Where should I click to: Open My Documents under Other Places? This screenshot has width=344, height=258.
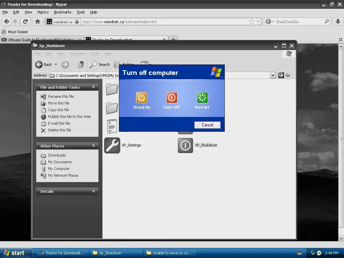pyautogui.click(x=60, y=162)
